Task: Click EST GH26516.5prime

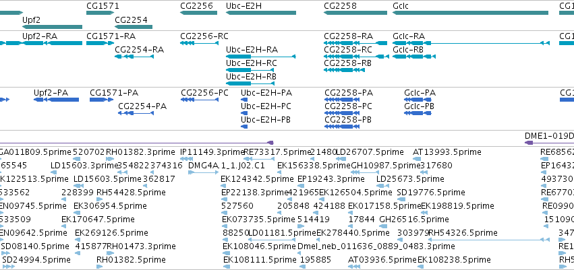Action: (414, 220)
